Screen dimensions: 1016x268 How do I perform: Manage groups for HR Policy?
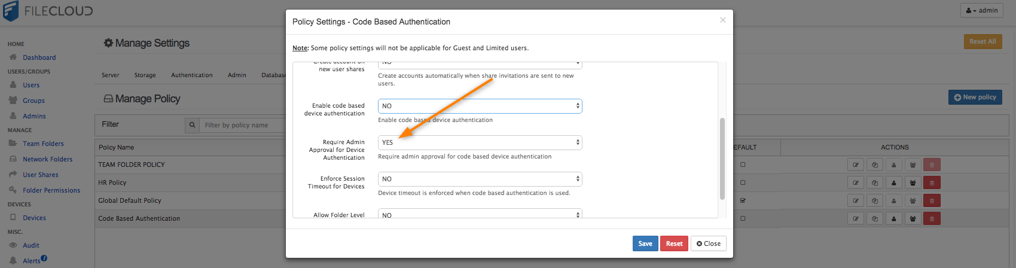[913, 183]
